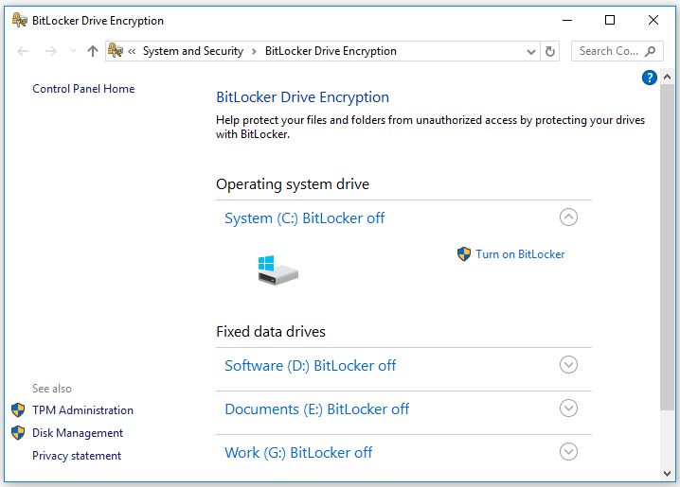Viewport: 680px width, 487px height.
Task: Open the Privacy statement link
Action: 77,456
